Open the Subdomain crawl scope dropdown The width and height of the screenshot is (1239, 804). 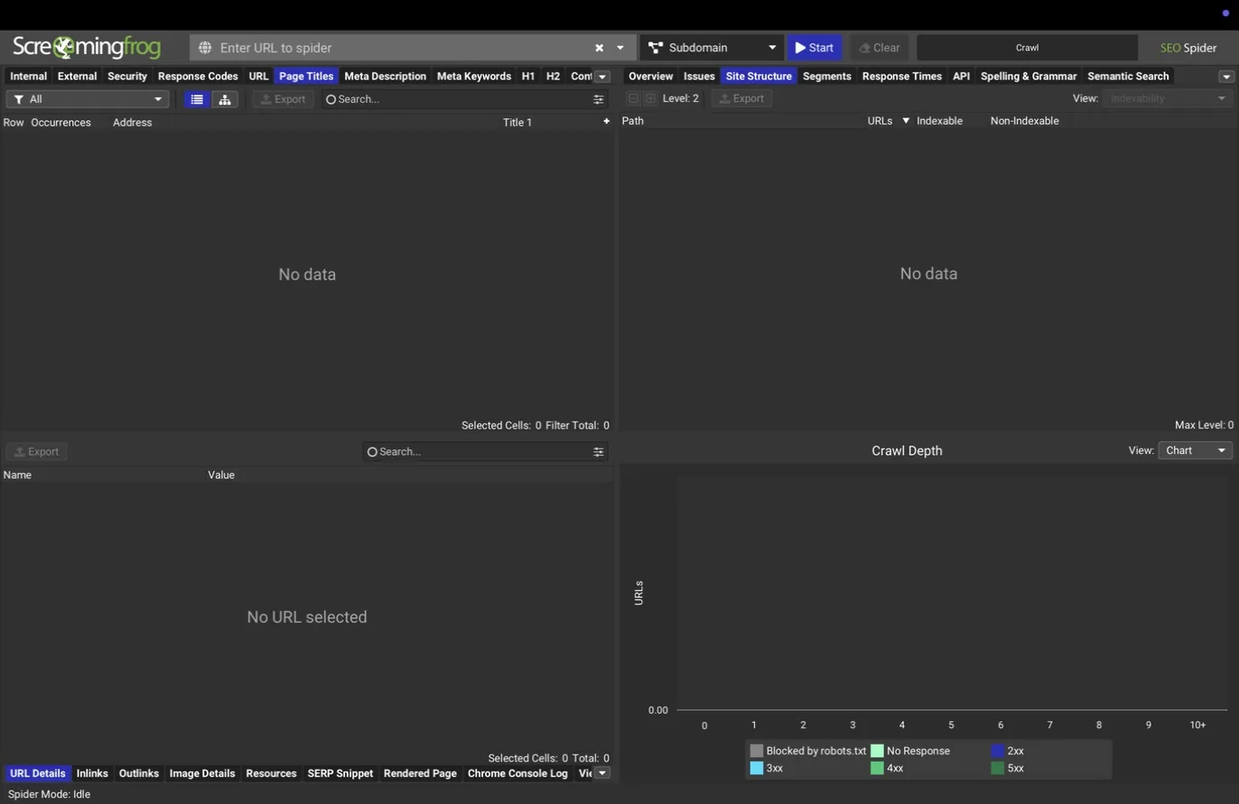(712, 48)
